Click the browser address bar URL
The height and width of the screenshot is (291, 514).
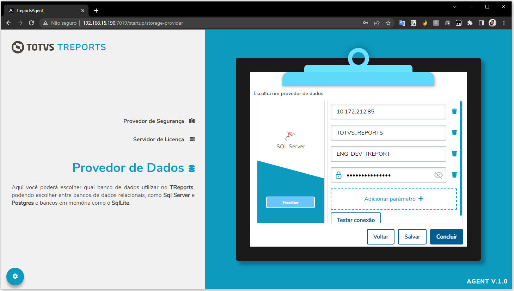pyautogui.click(x=133, y=23)
